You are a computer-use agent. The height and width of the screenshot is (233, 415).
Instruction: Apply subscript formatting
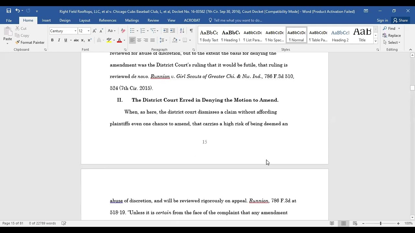[83, 40]
